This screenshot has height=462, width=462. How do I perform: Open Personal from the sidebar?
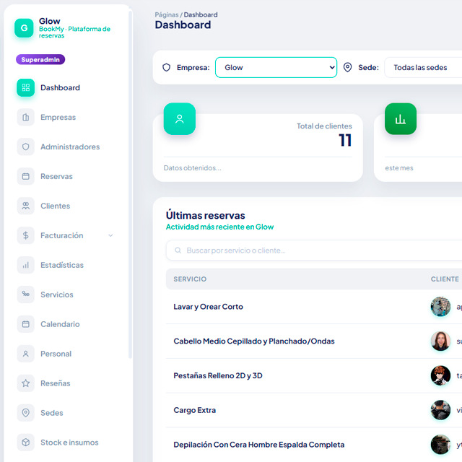[x=65, y=354]
